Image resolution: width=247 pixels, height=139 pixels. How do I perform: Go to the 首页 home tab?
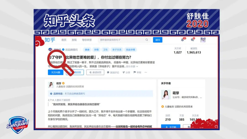64,40
